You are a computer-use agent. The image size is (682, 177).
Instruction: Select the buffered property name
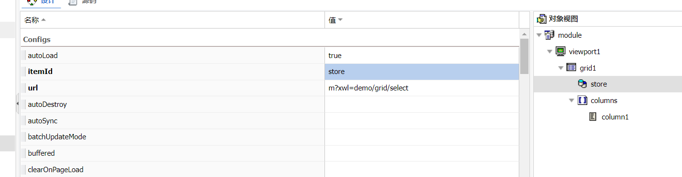point(41,153)
